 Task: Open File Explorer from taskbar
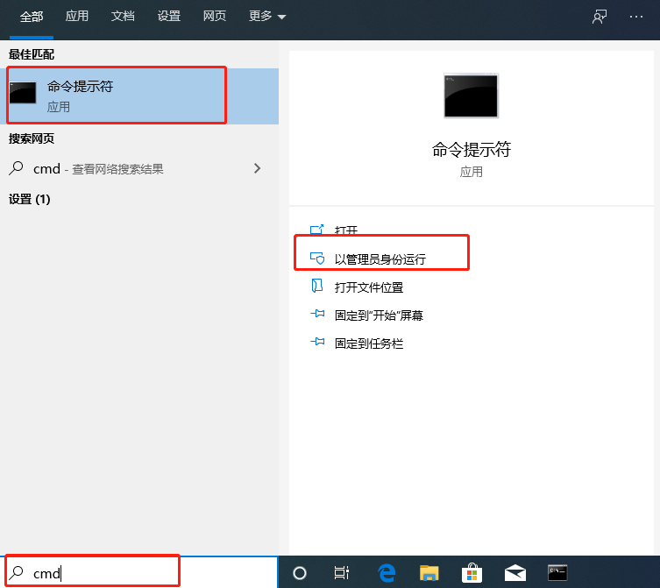pyautogui.click(x=429, y=573)
